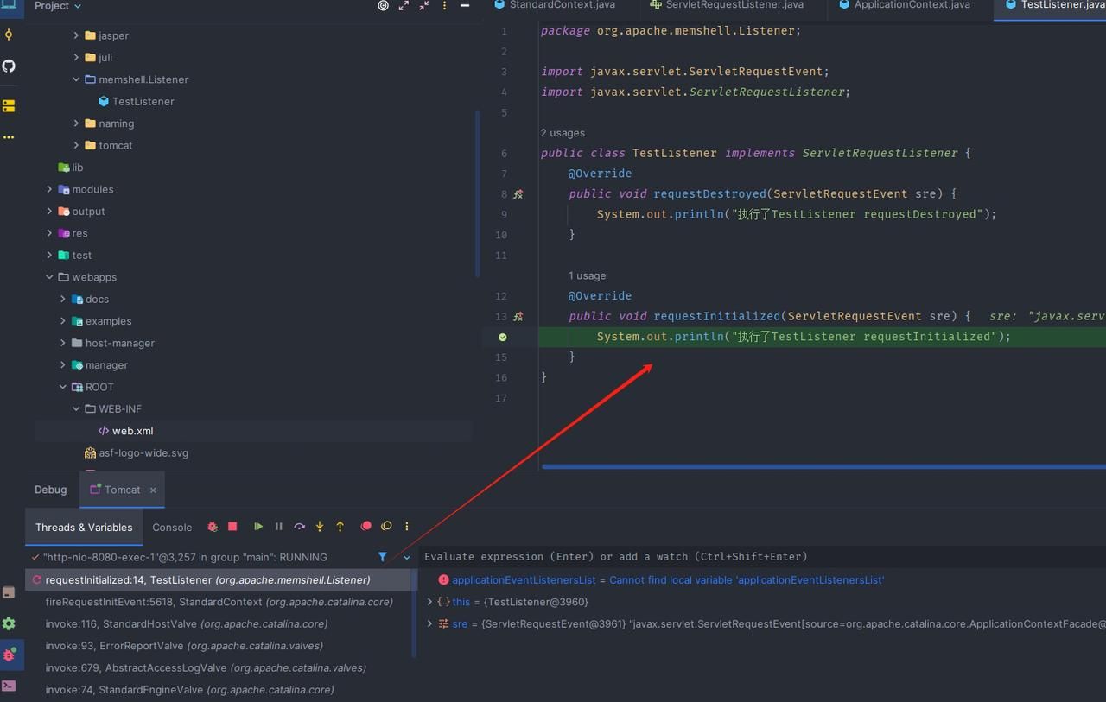Expand the sre variable node

tap(429, 623)
